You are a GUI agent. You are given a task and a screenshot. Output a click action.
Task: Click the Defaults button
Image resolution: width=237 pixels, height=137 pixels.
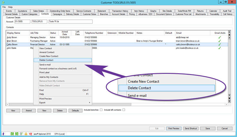pos(75,111)
